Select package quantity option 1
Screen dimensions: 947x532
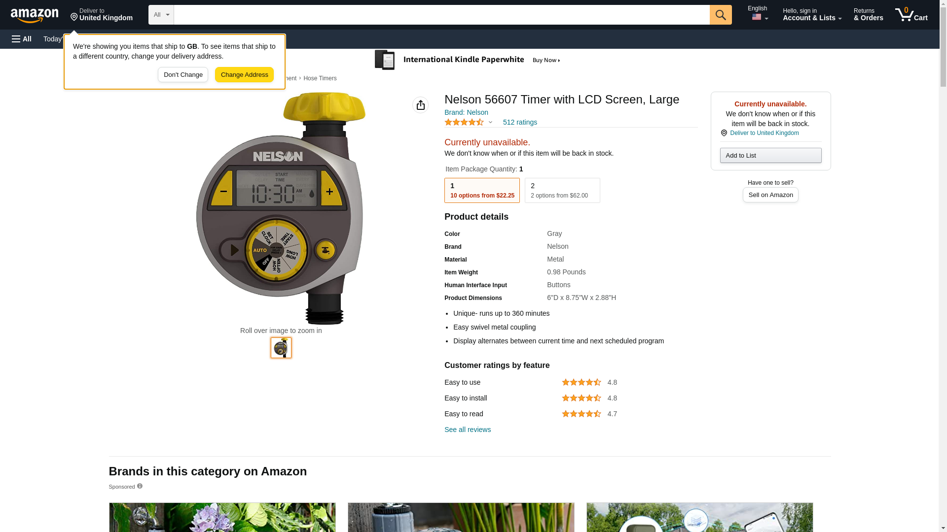[x=482, y=190]
